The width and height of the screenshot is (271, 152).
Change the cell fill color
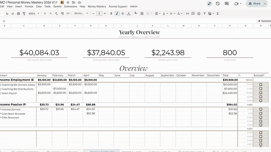click(136, 13)
